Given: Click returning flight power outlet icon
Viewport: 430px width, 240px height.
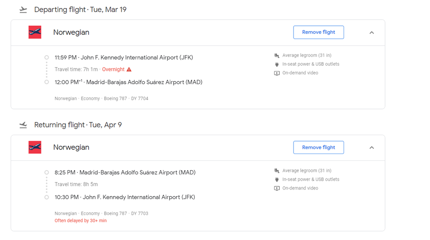Looking at the screenshot, I should coord(277,179).
